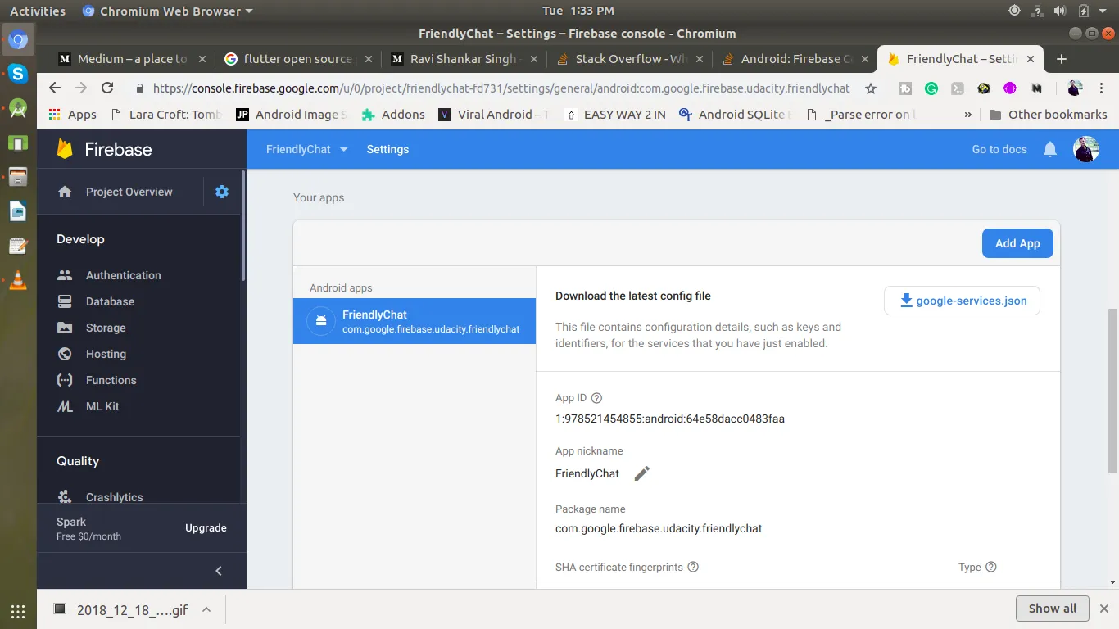Click the Storage folder image icon

(65, 328)
